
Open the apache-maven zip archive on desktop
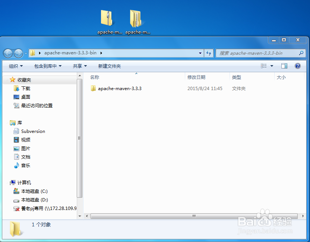[109, 22]
